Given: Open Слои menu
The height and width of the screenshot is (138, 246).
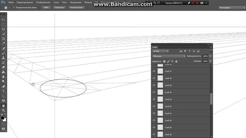Looking at the screenshot, I should (x=56, y=2).
